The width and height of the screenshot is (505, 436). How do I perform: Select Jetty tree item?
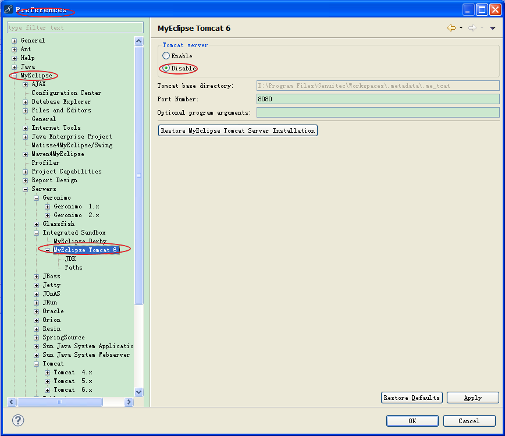click(52, 285)
